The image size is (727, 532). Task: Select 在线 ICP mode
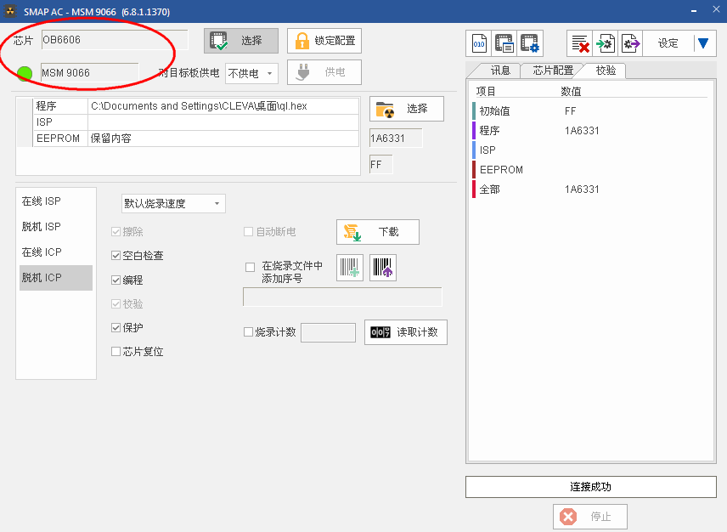(x=56, y=252)
